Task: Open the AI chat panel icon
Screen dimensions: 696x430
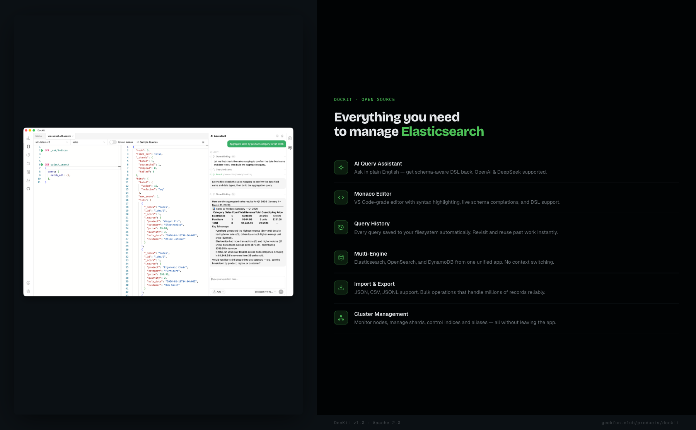Action: coord(290,148)
